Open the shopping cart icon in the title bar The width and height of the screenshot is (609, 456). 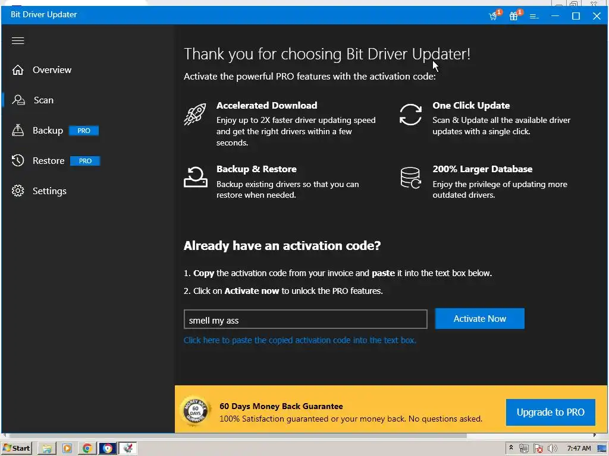click(x=494, y=16)
